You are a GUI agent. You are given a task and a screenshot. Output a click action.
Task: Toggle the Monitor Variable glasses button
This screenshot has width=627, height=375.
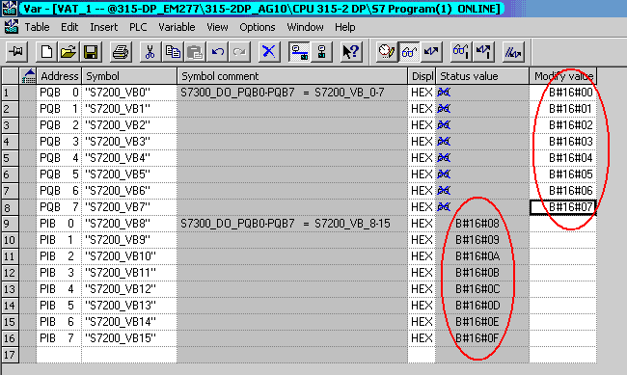tap(409, 52)
